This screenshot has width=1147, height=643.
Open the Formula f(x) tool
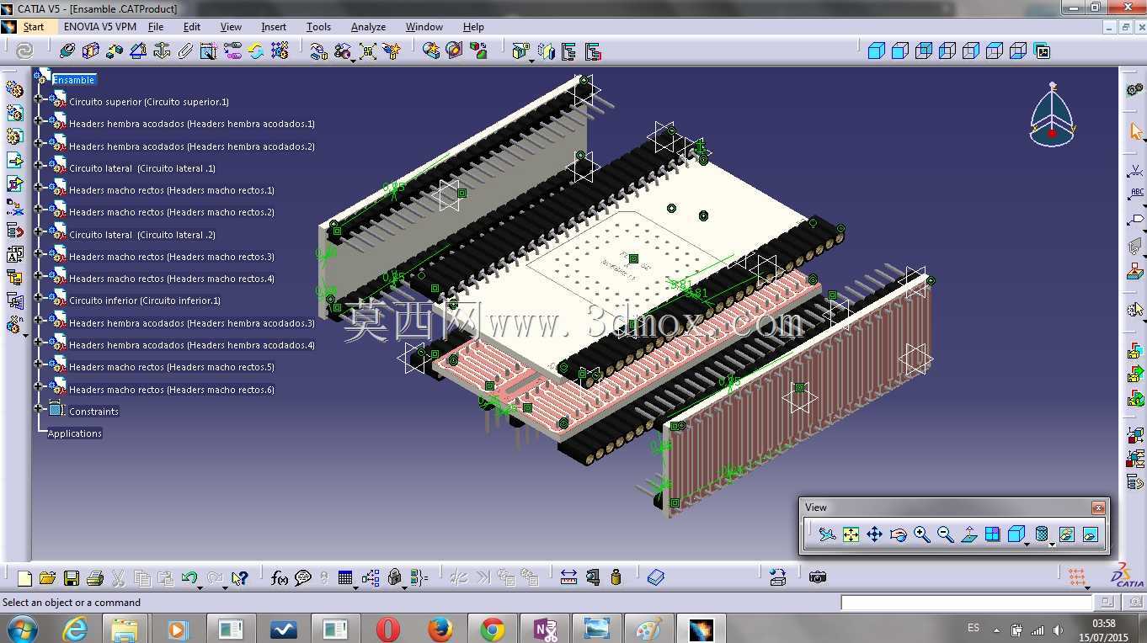coord(280,577)
